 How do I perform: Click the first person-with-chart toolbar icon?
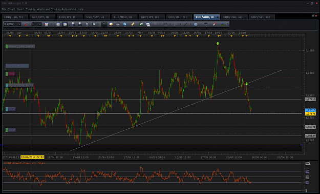coord(73,24)
